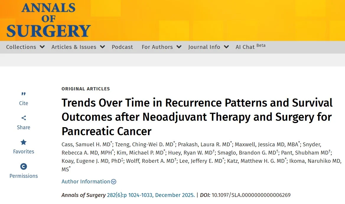
Task: Click the chevron beside For Authors
Action: 179,47
